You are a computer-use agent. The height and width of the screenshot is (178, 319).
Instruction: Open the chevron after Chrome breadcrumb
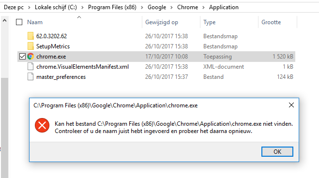tap(203, 8)
